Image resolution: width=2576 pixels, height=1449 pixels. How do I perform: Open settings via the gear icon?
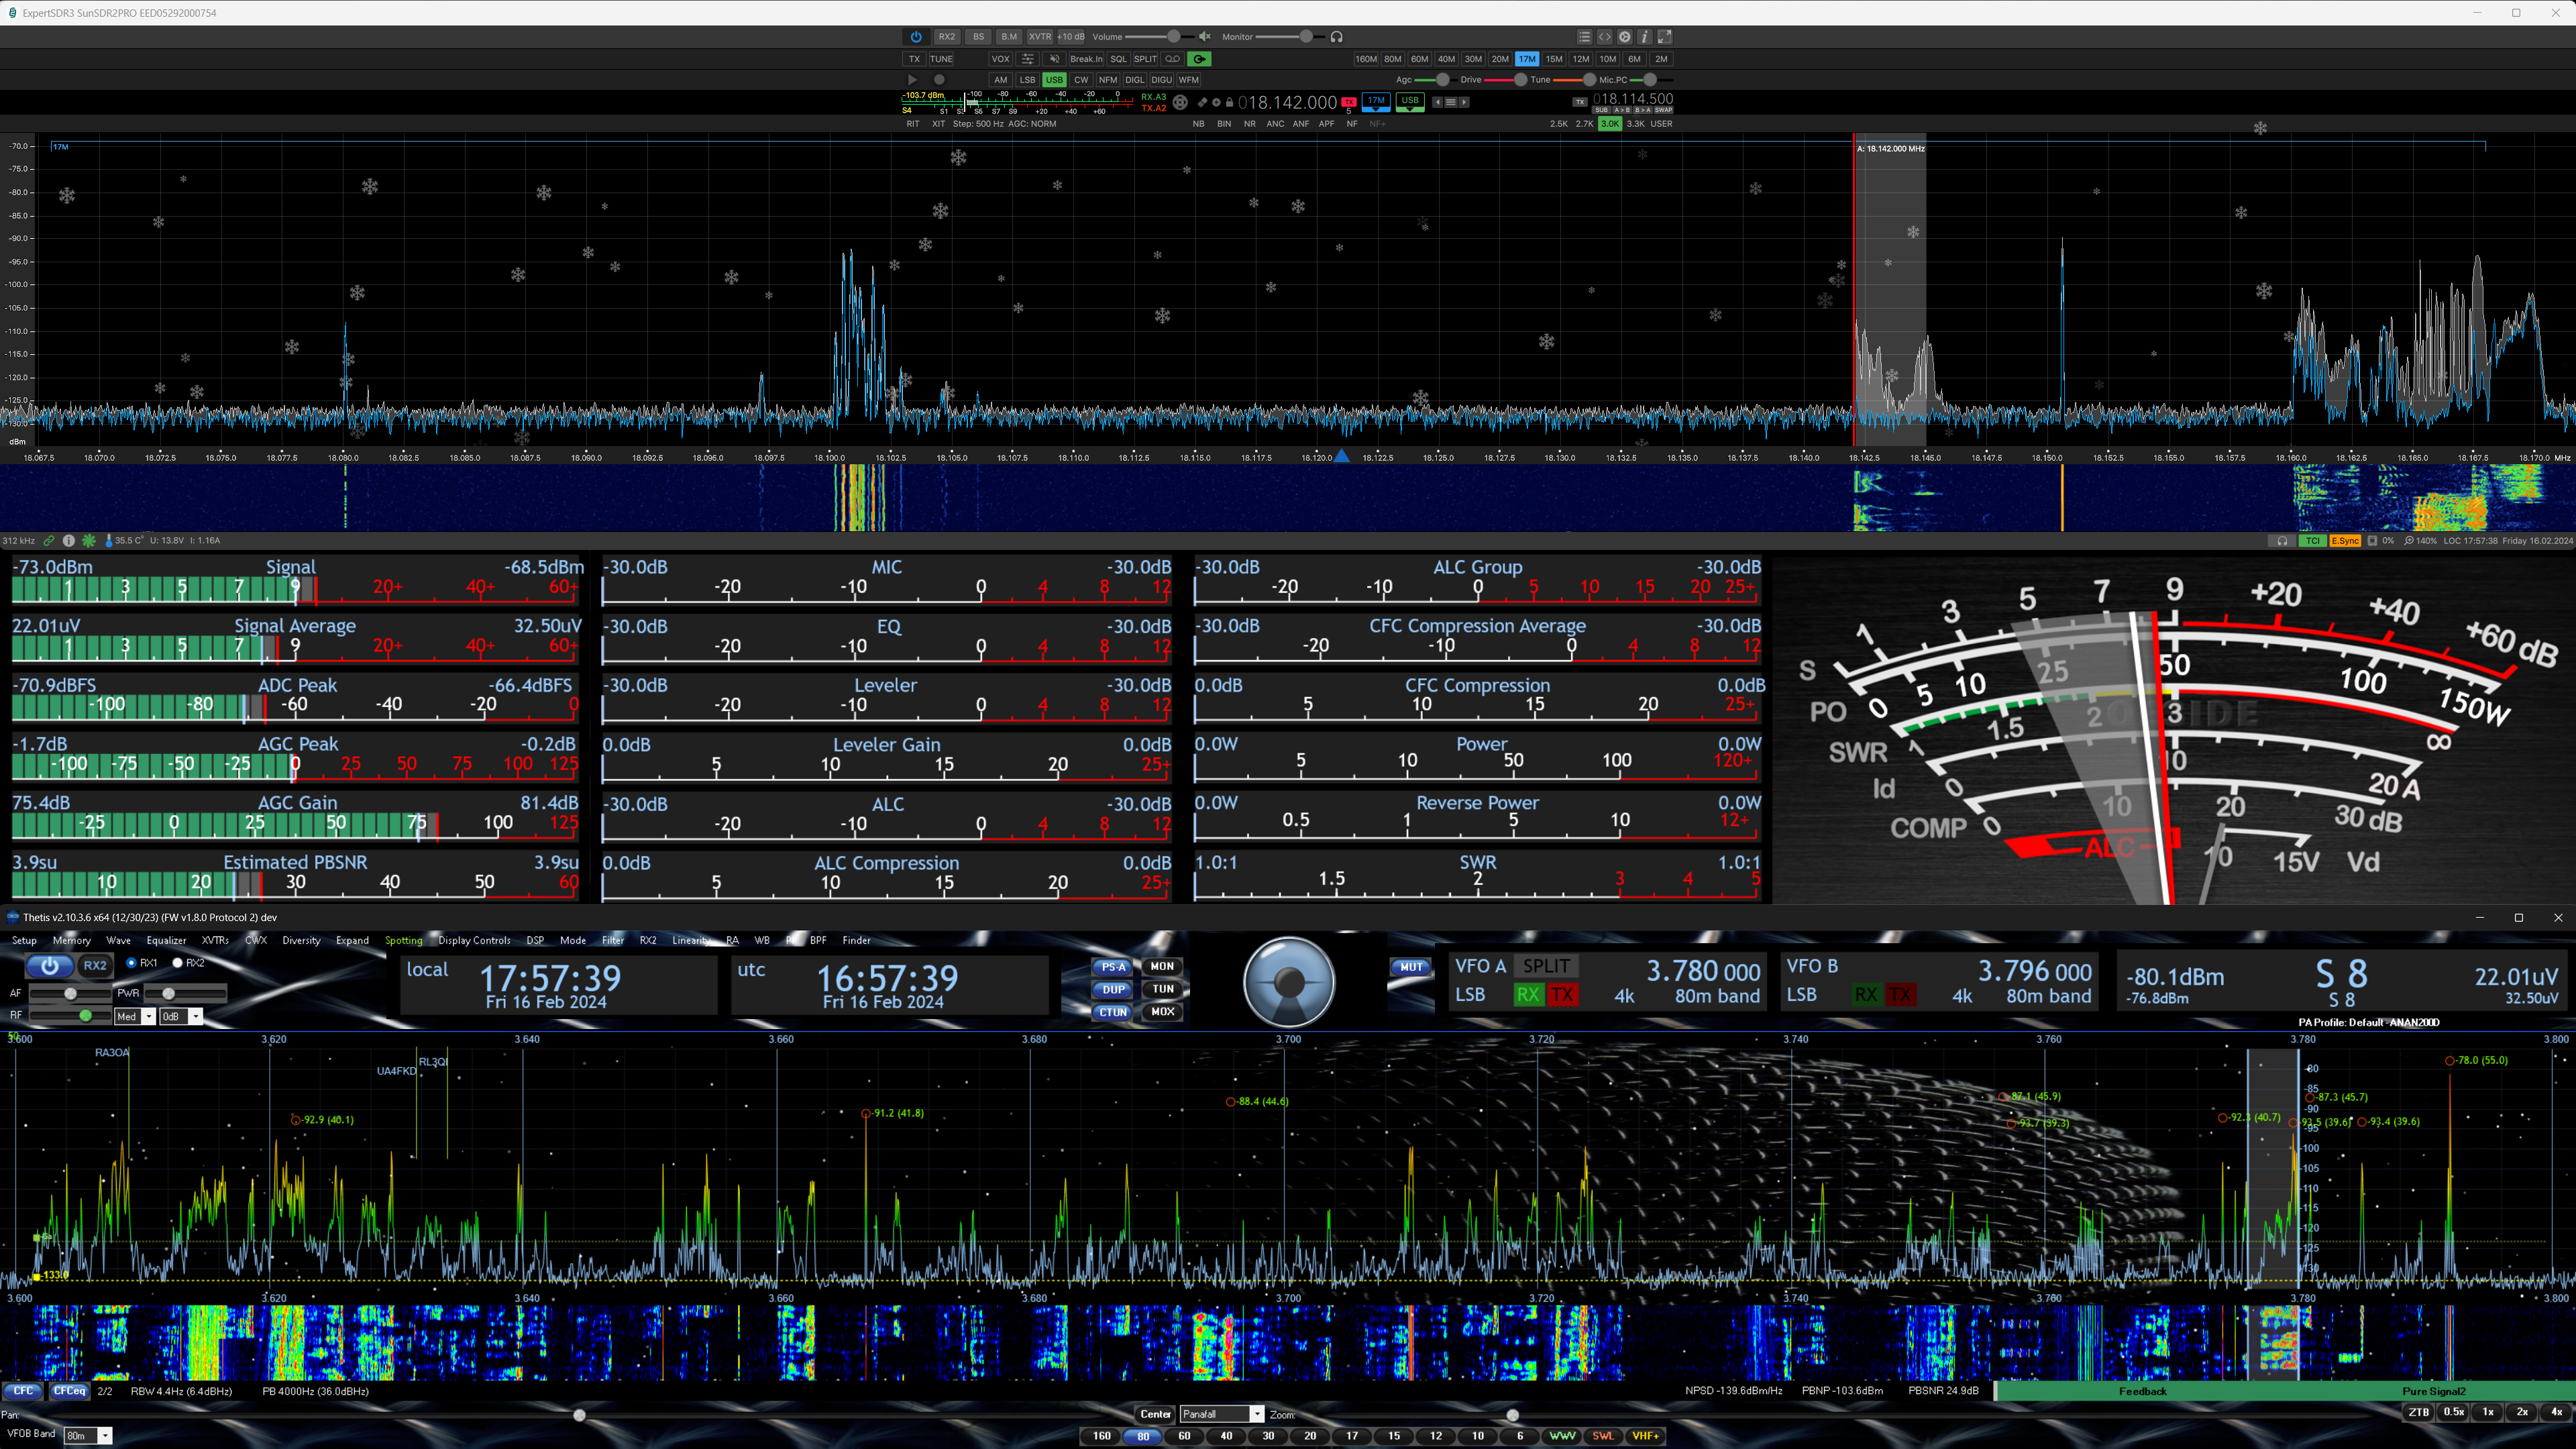(1625, 37)
